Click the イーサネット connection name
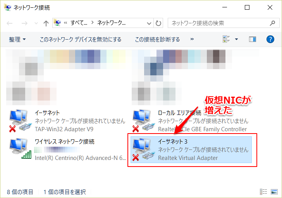The image size is (282, 198). 47,113
